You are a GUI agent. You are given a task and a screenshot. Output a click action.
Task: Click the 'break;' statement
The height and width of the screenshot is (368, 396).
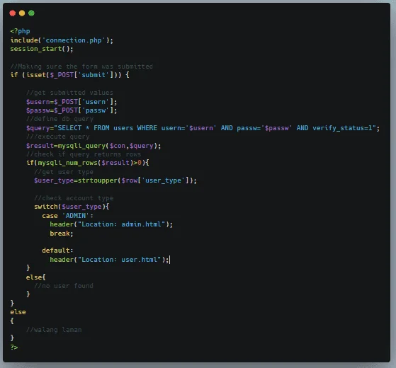62,234
